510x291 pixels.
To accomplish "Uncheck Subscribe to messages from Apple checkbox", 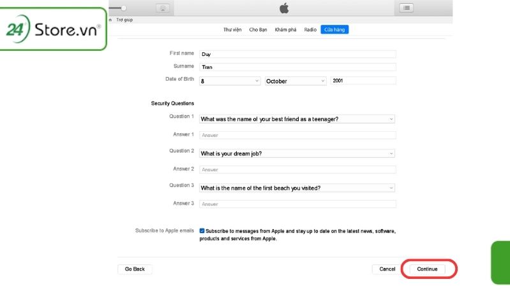I will point(202,231).
